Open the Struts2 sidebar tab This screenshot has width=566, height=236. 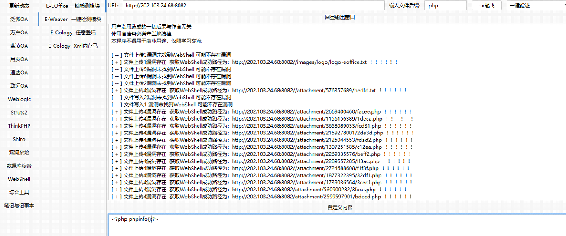[x=19, y=112]
